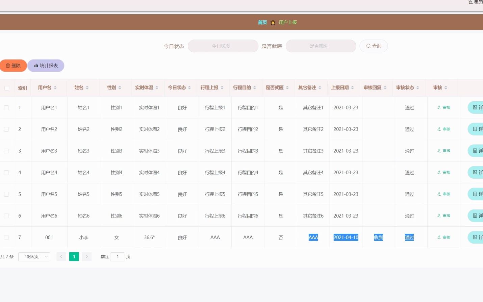Image resolution: width=483 pixels, height=302 pixels.
Task: Open details button for 用户名5 row
Action: pos(476,194)
